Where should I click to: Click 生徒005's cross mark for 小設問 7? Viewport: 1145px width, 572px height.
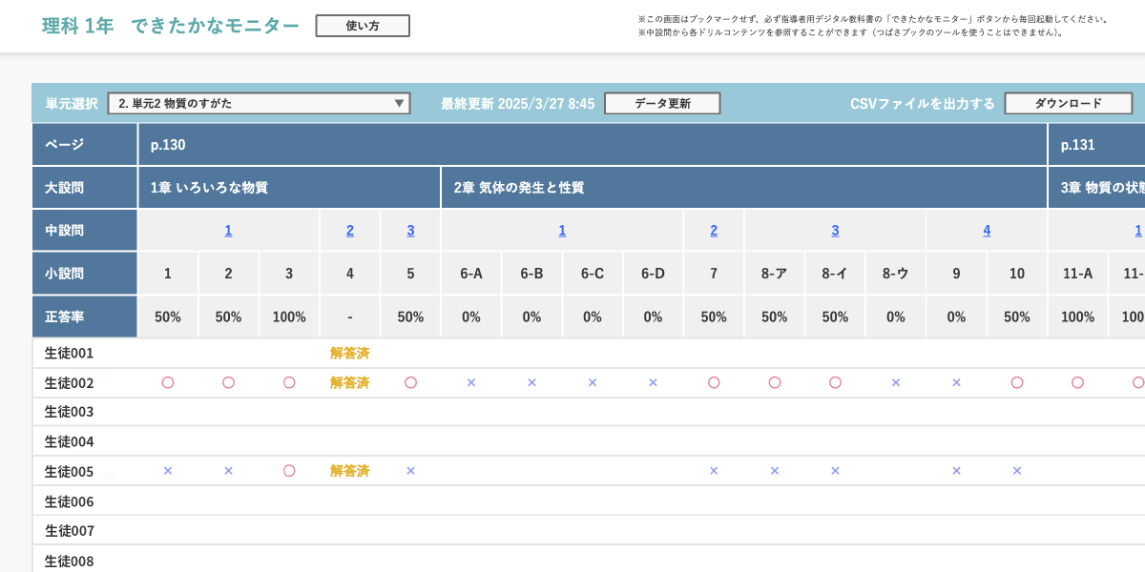tap(714, 471)
